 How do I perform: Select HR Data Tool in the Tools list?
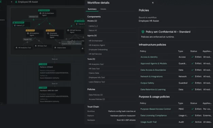94,69
